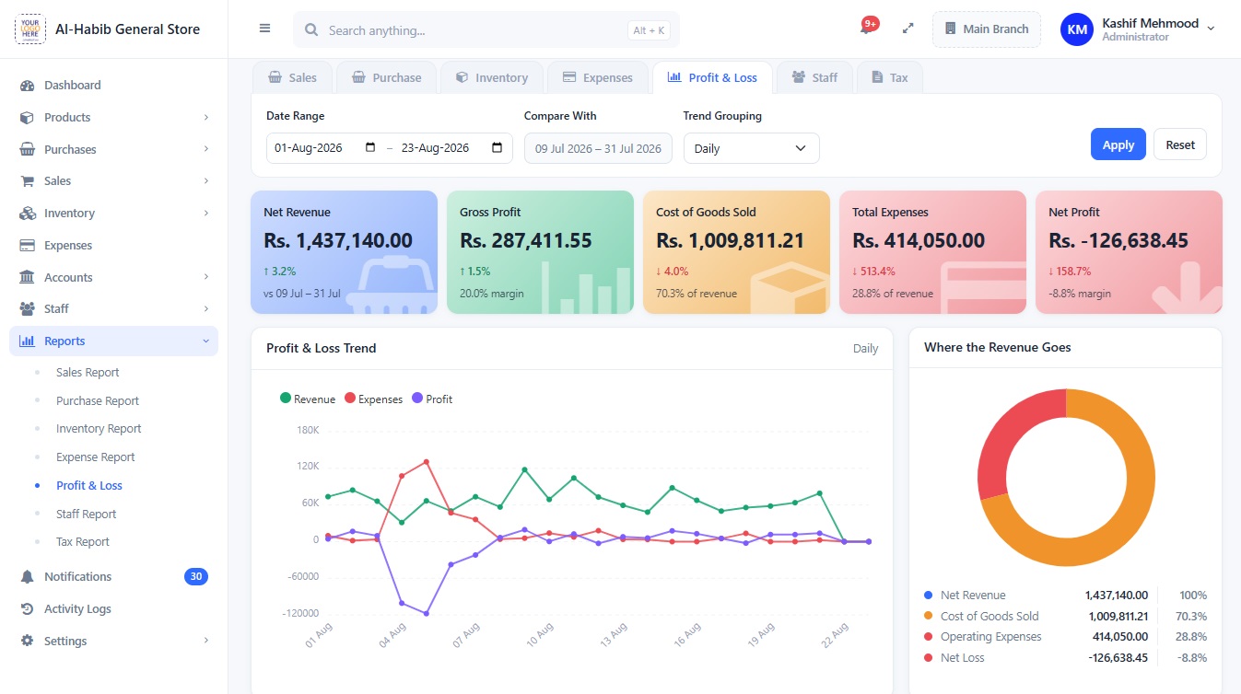
Task: Expand the Sales submenu chevron
Action: pyautogui.click(x=206, y=181)
